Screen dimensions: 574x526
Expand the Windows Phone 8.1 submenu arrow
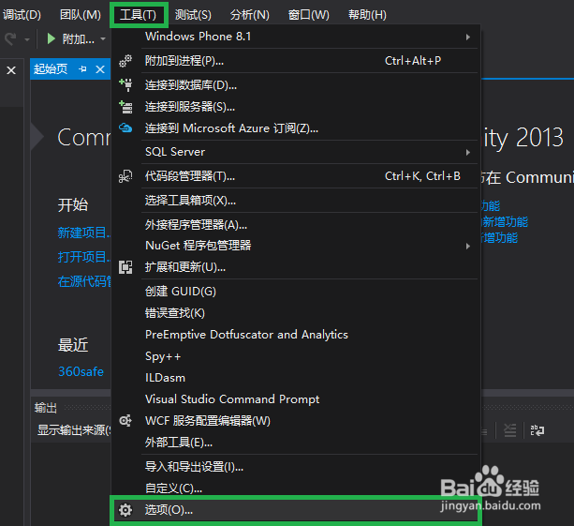(468, 37)
